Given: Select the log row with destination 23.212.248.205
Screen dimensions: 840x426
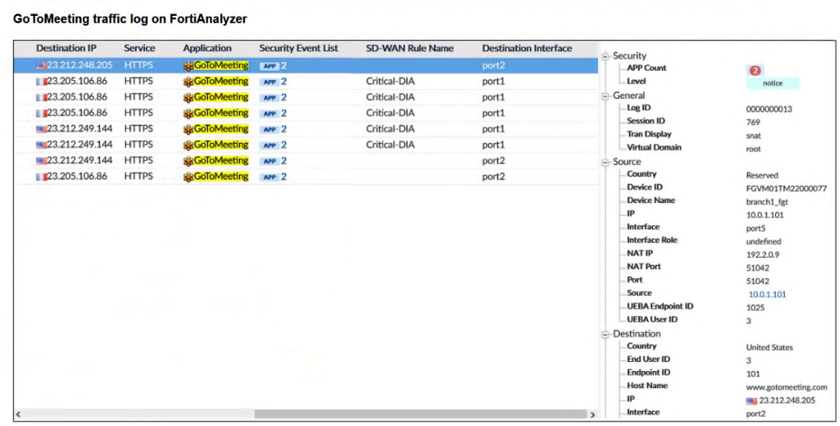Looking at the screenshot, I should (306, 65).
